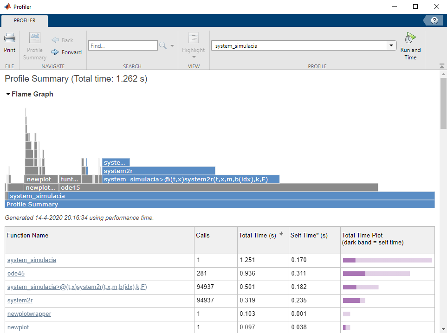Click the system_simulacia bar in flame graph

point(221,196)
